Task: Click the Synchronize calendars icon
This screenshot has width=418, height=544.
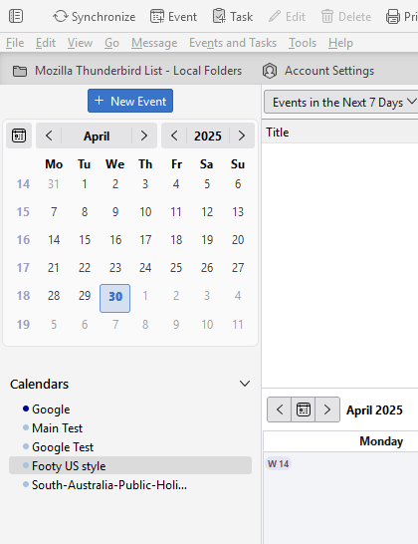Action: pyautogui.click(x=61, y=16)
